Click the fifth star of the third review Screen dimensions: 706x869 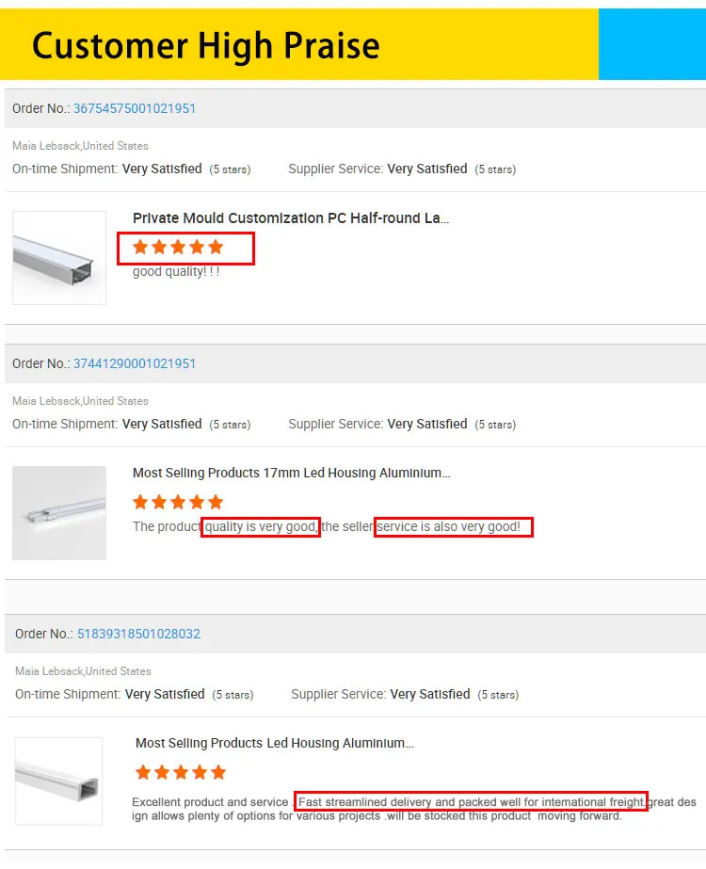218,773
